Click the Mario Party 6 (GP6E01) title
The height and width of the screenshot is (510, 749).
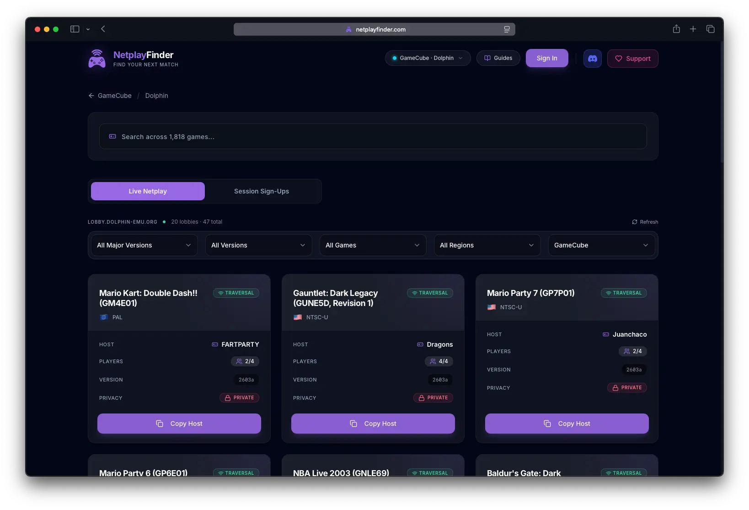(x=143, y=472)
